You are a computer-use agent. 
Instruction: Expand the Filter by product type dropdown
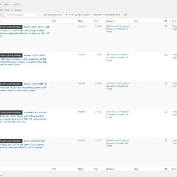point(55,15)
